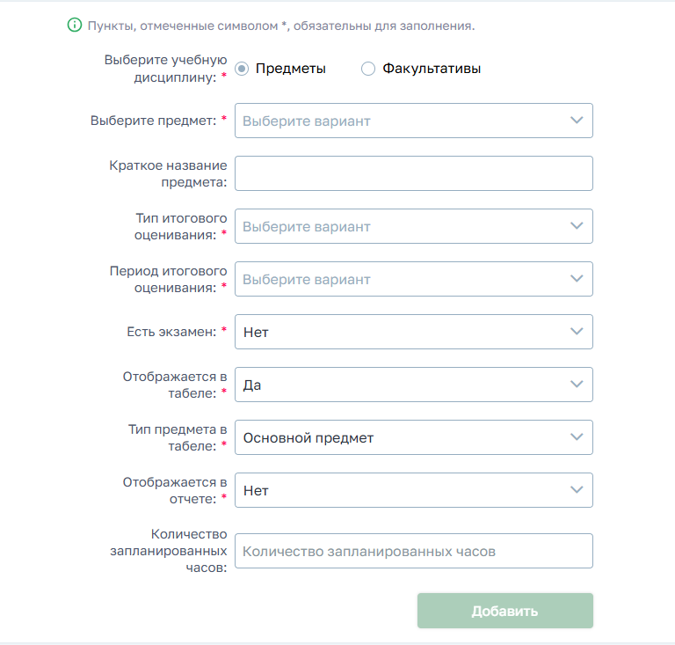This screenshot has width=675, height=645.
Task: Click the chevron arrow in Есть экзамен field
Action: [x=577, y=332]
